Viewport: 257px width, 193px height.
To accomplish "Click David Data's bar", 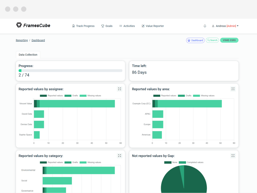I will tap(39, 114).
